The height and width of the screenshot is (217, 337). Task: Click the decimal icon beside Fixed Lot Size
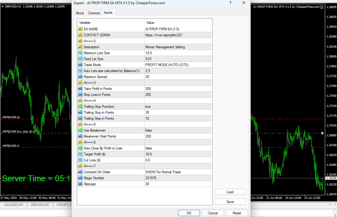[x=80, y=59]
